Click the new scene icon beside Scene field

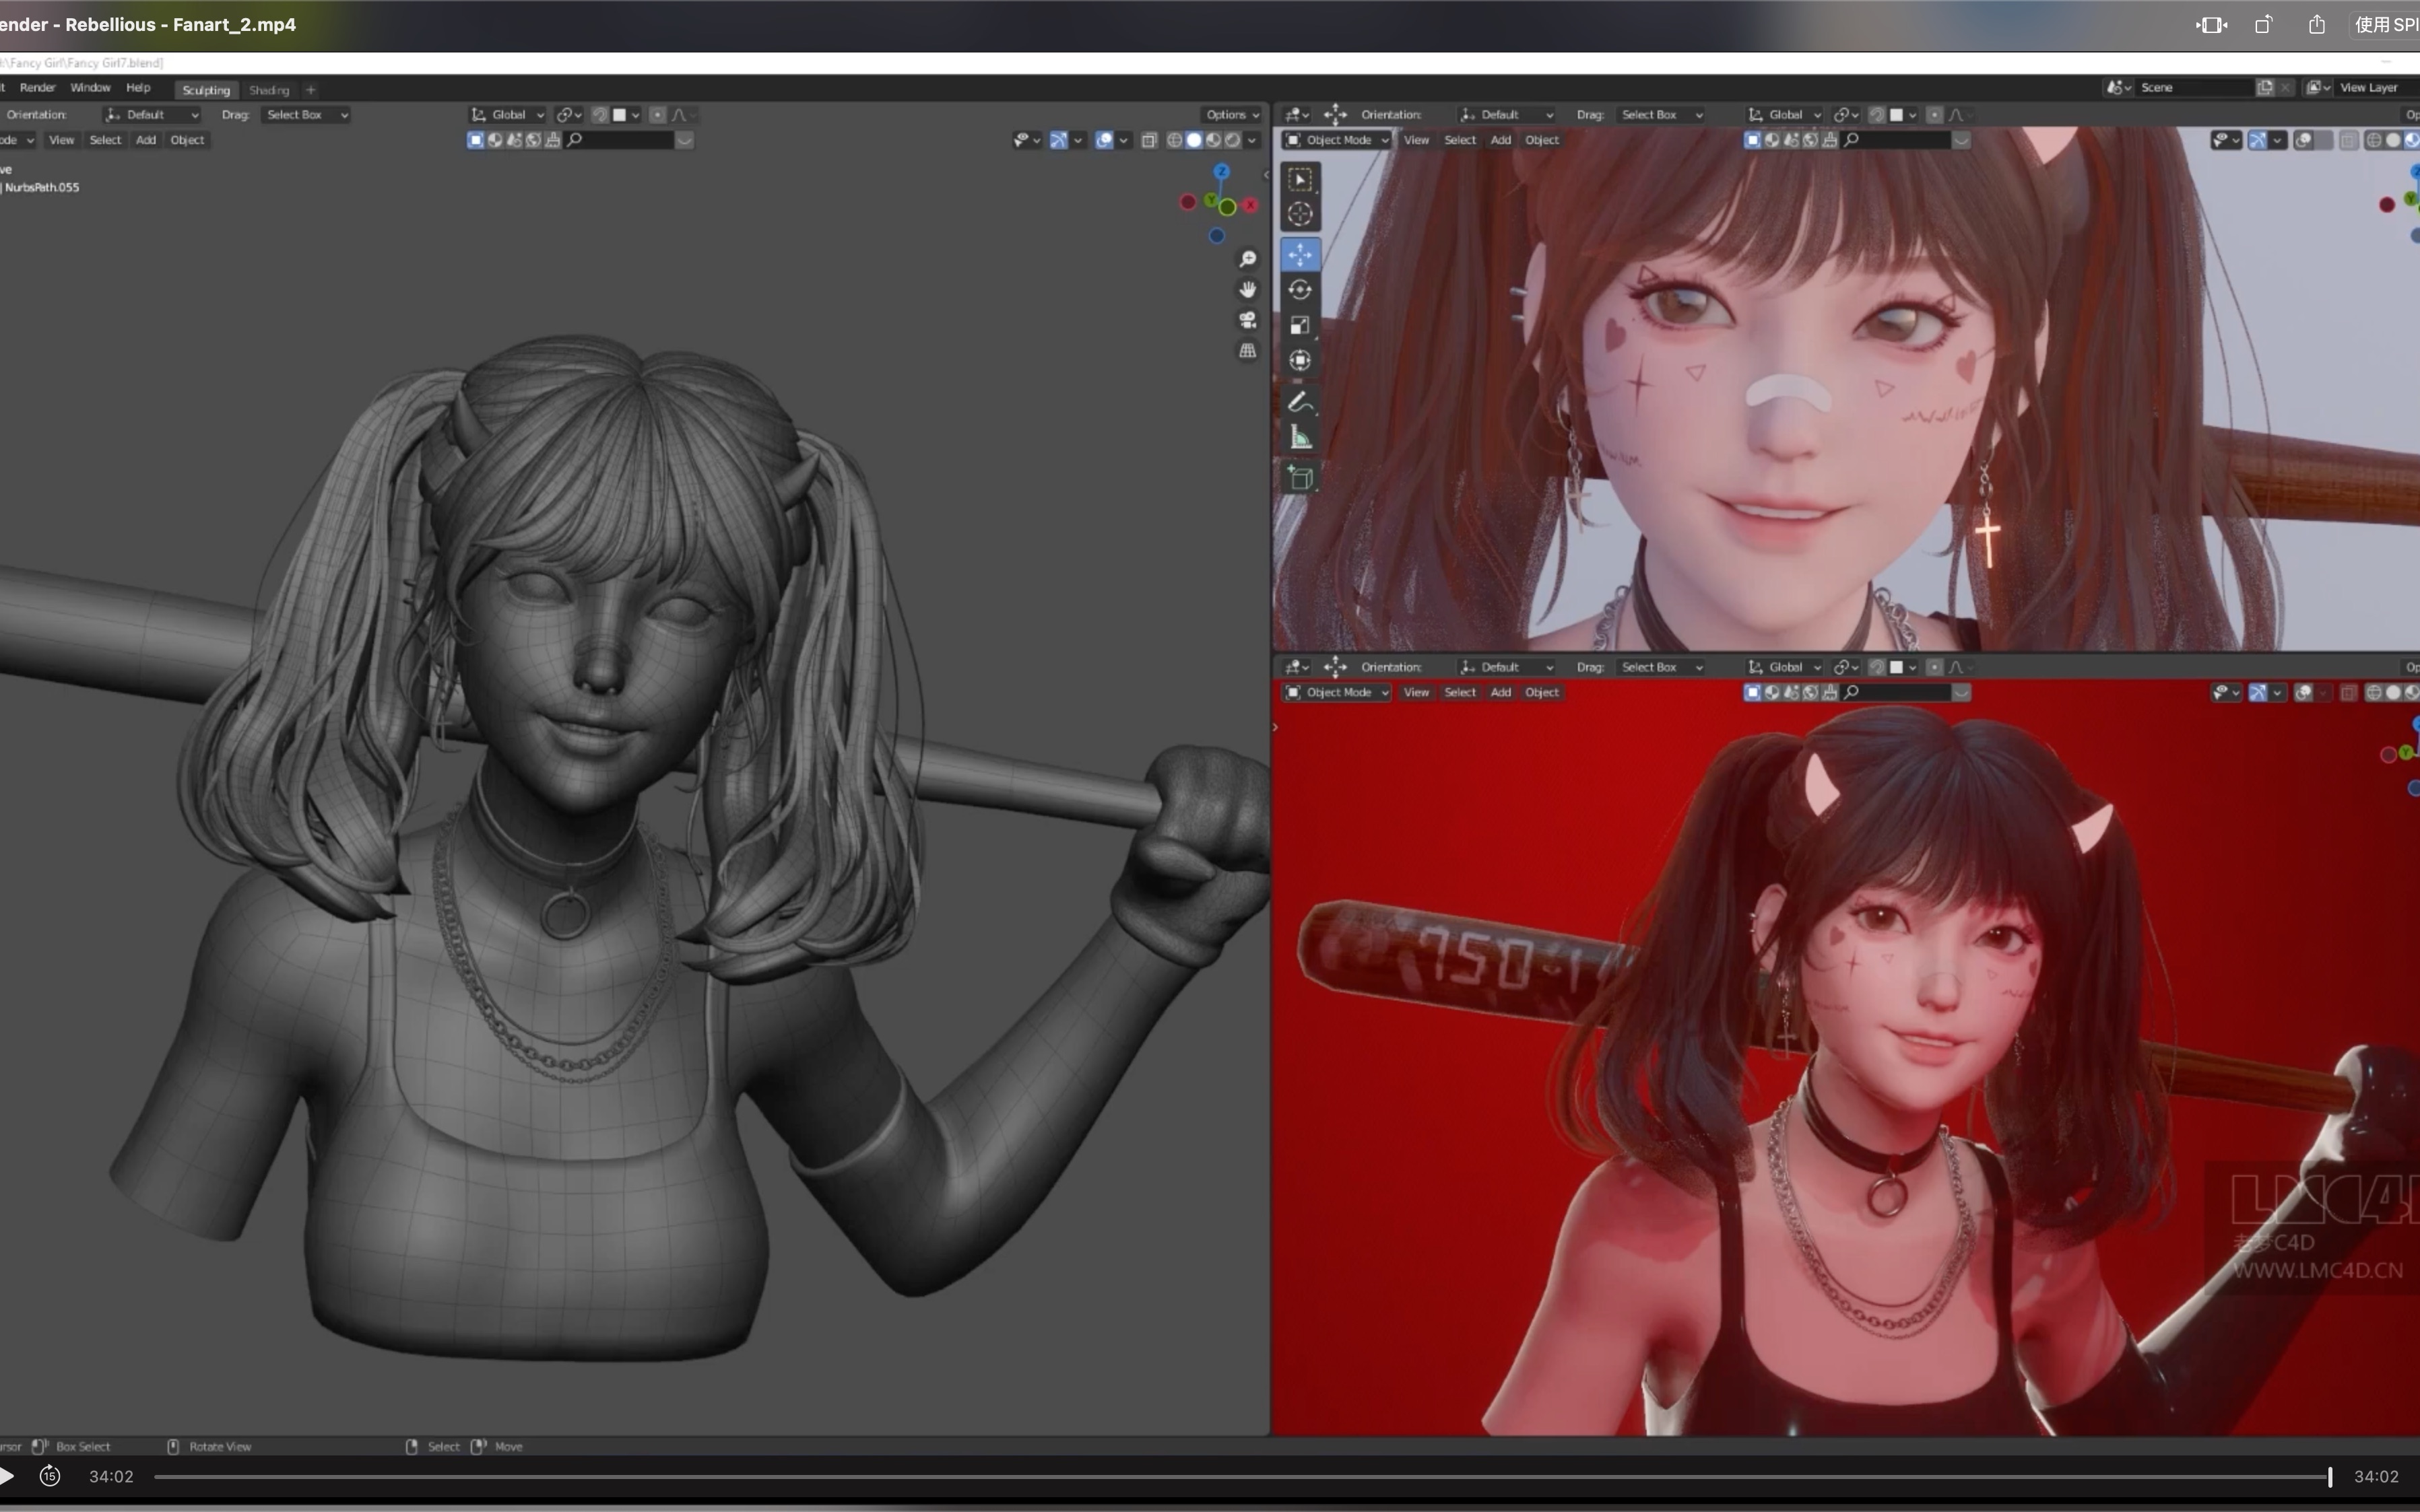[2265, 88]
